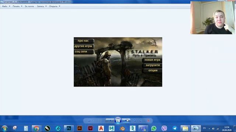Open File Explorer folder from taskbar

coord(185,128)
